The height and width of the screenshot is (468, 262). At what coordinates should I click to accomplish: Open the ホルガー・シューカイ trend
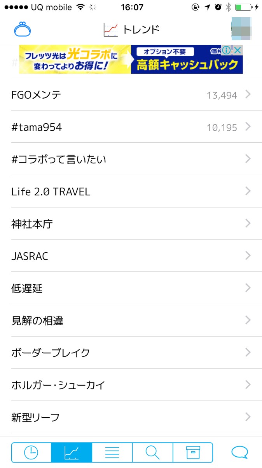[58, 385]
